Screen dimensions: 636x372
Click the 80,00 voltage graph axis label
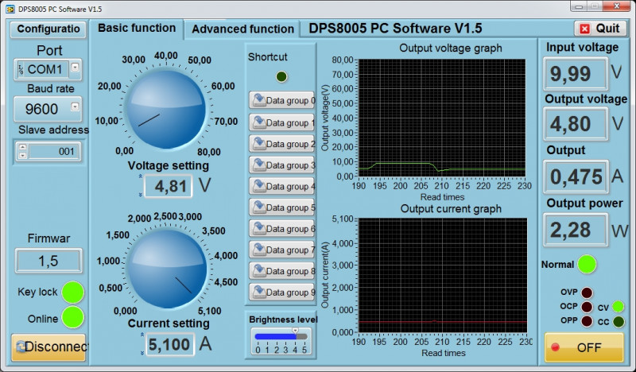tap(343, 60)
